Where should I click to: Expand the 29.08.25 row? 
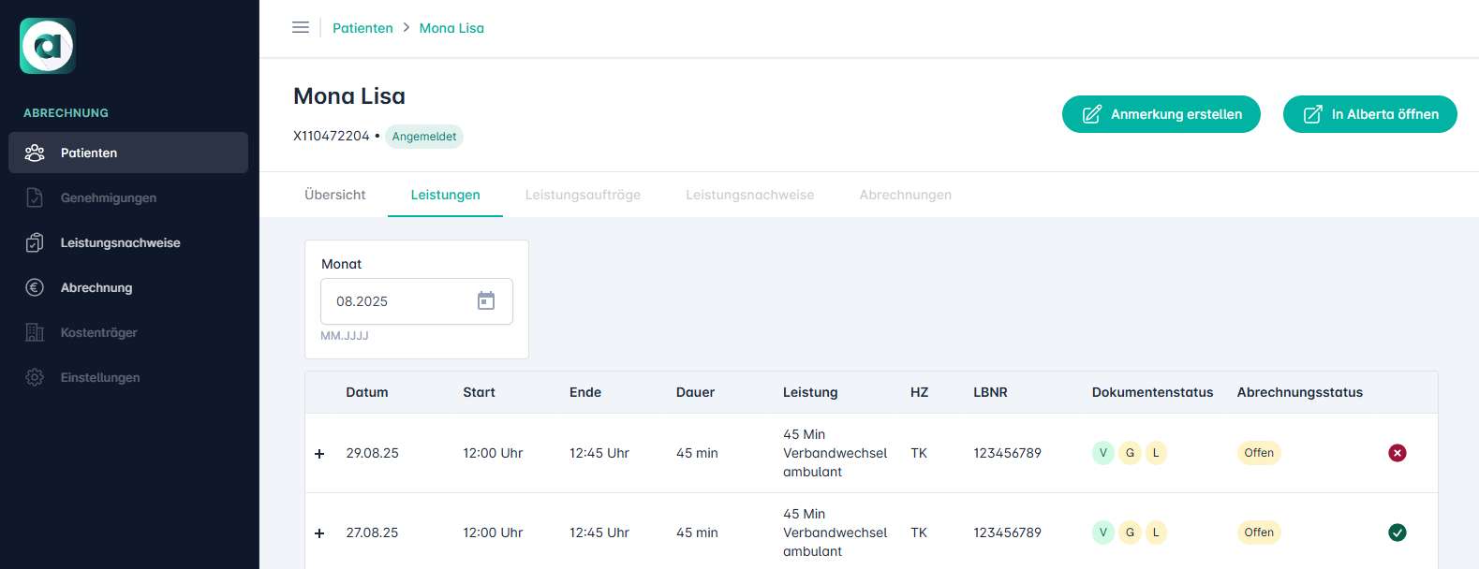[x=319, y=454]
